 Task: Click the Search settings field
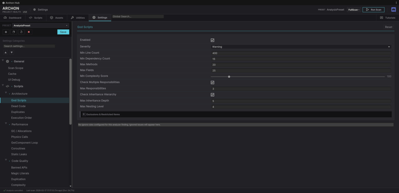pos(29,46)
